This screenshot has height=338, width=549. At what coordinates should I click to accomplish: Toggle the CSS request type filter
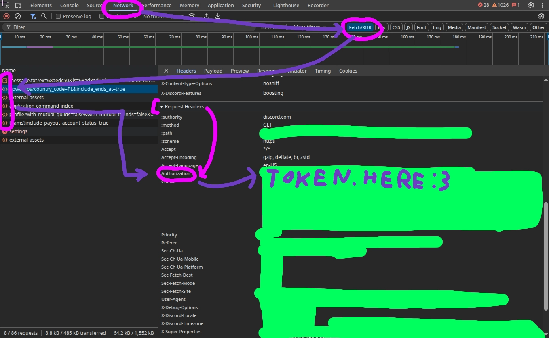(396, 27)
